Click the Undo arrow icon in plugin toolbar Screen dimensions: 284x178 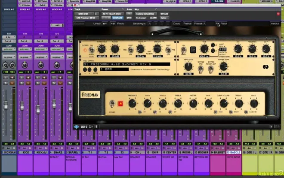[105, 24]
